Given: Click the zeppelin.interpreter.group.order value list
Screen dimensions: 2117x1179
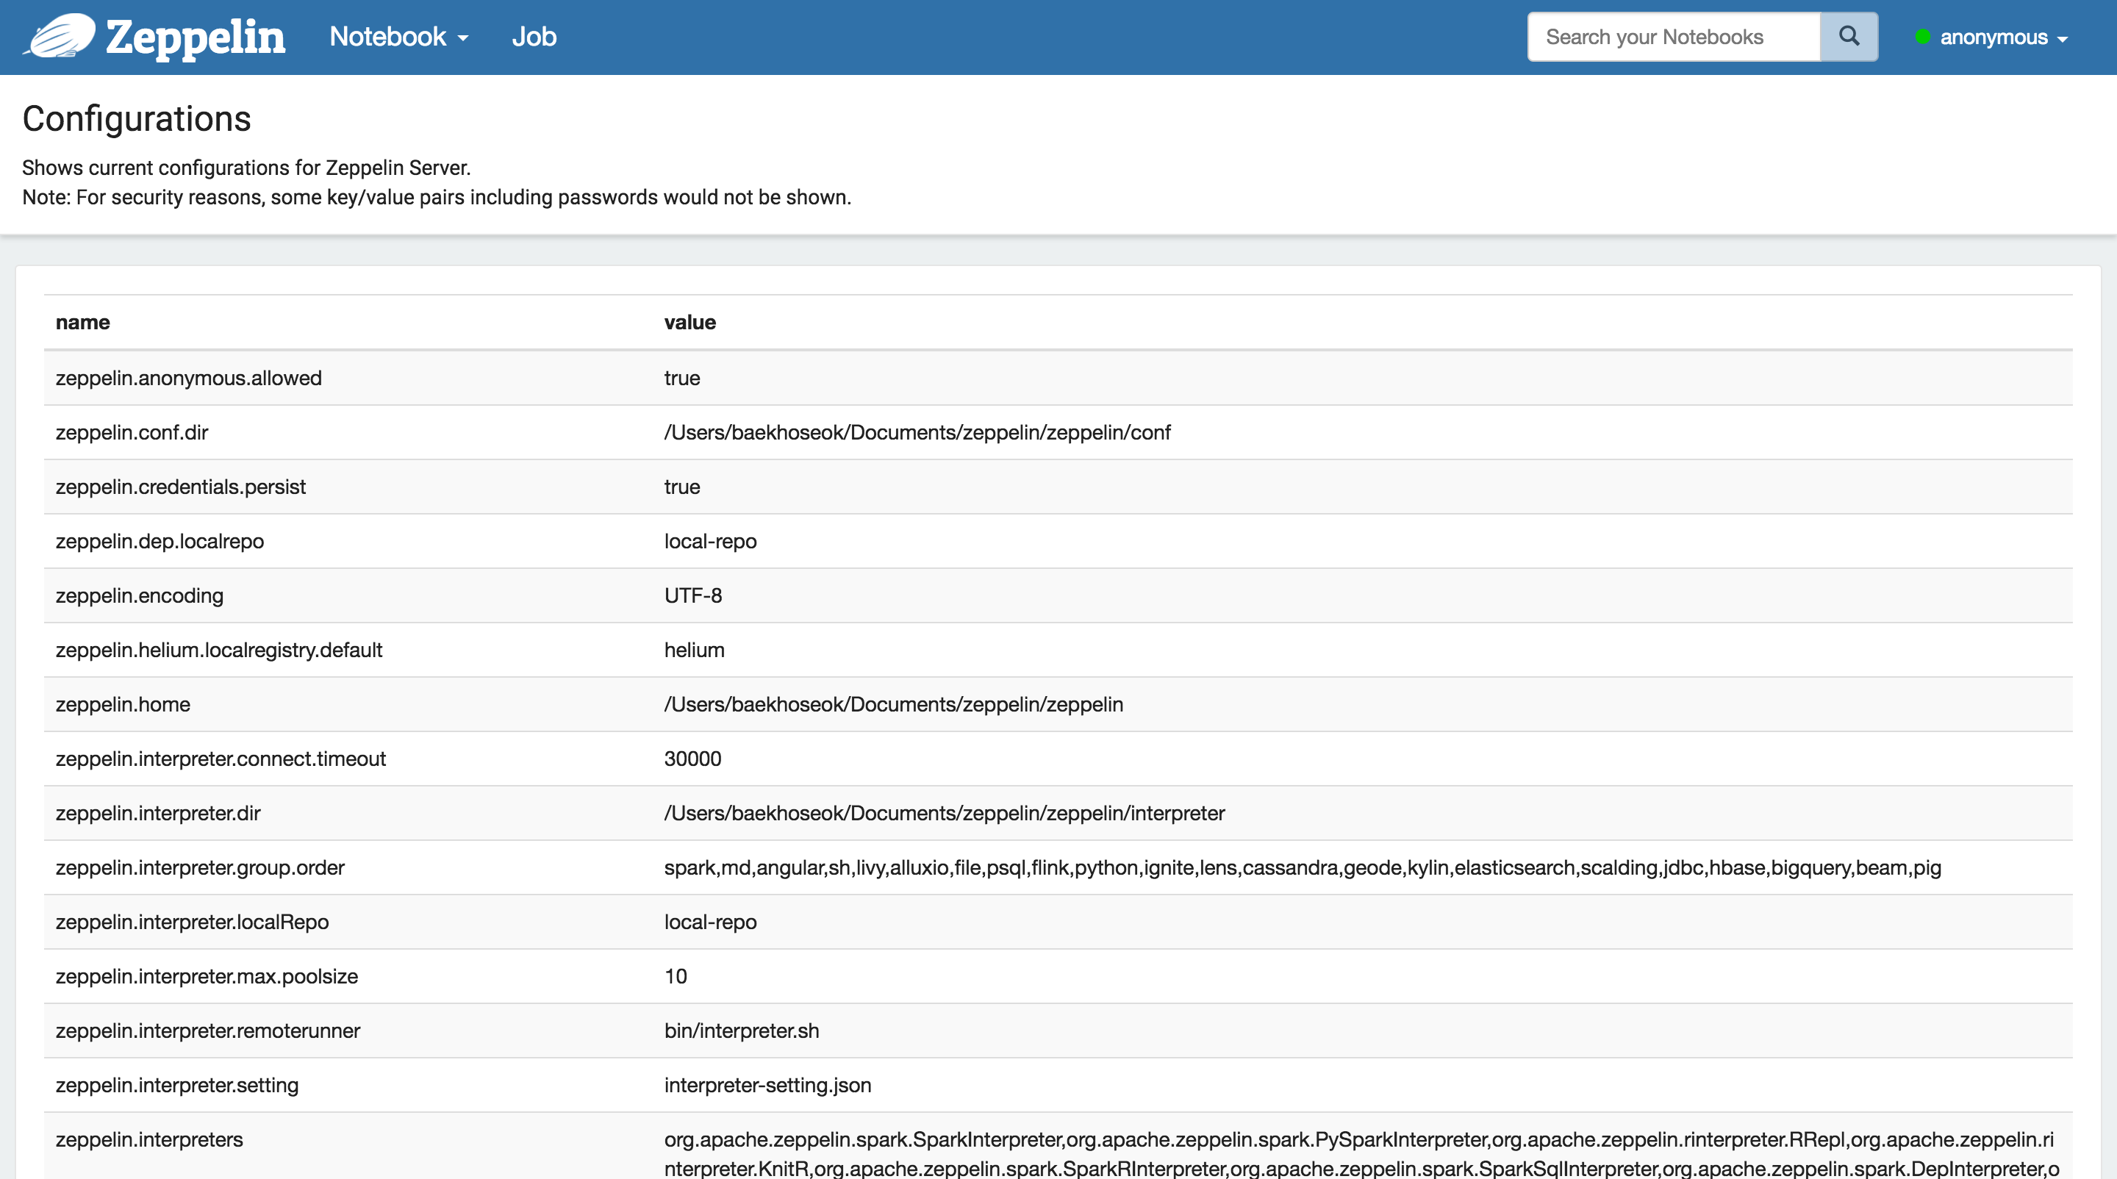Looking at the screenshot, I should pyautogui.click(x=1302, y=867).
